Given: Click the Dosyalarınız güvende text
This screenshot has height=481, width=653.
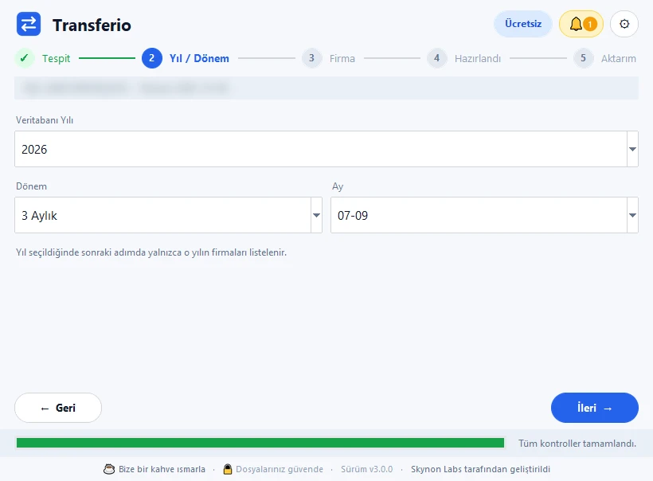Looking at the screenshot, I should click(x=280, y=469).
